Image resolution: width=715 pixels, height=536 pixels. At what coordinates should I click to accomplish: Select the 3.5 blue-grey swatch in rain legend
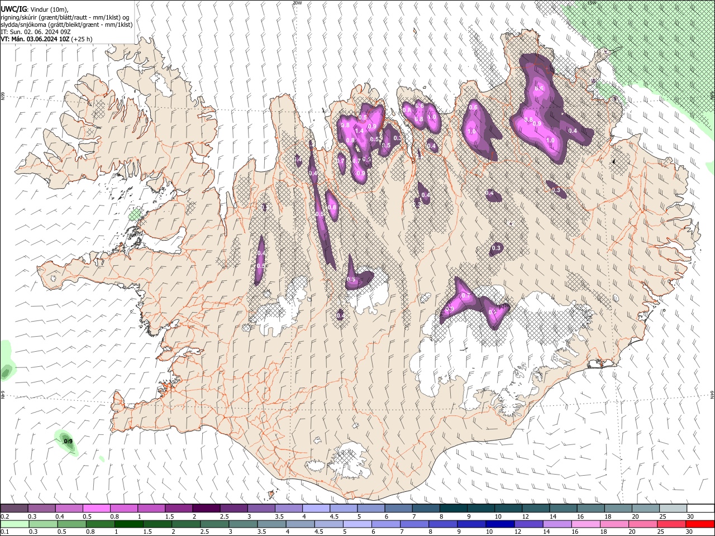271,524
